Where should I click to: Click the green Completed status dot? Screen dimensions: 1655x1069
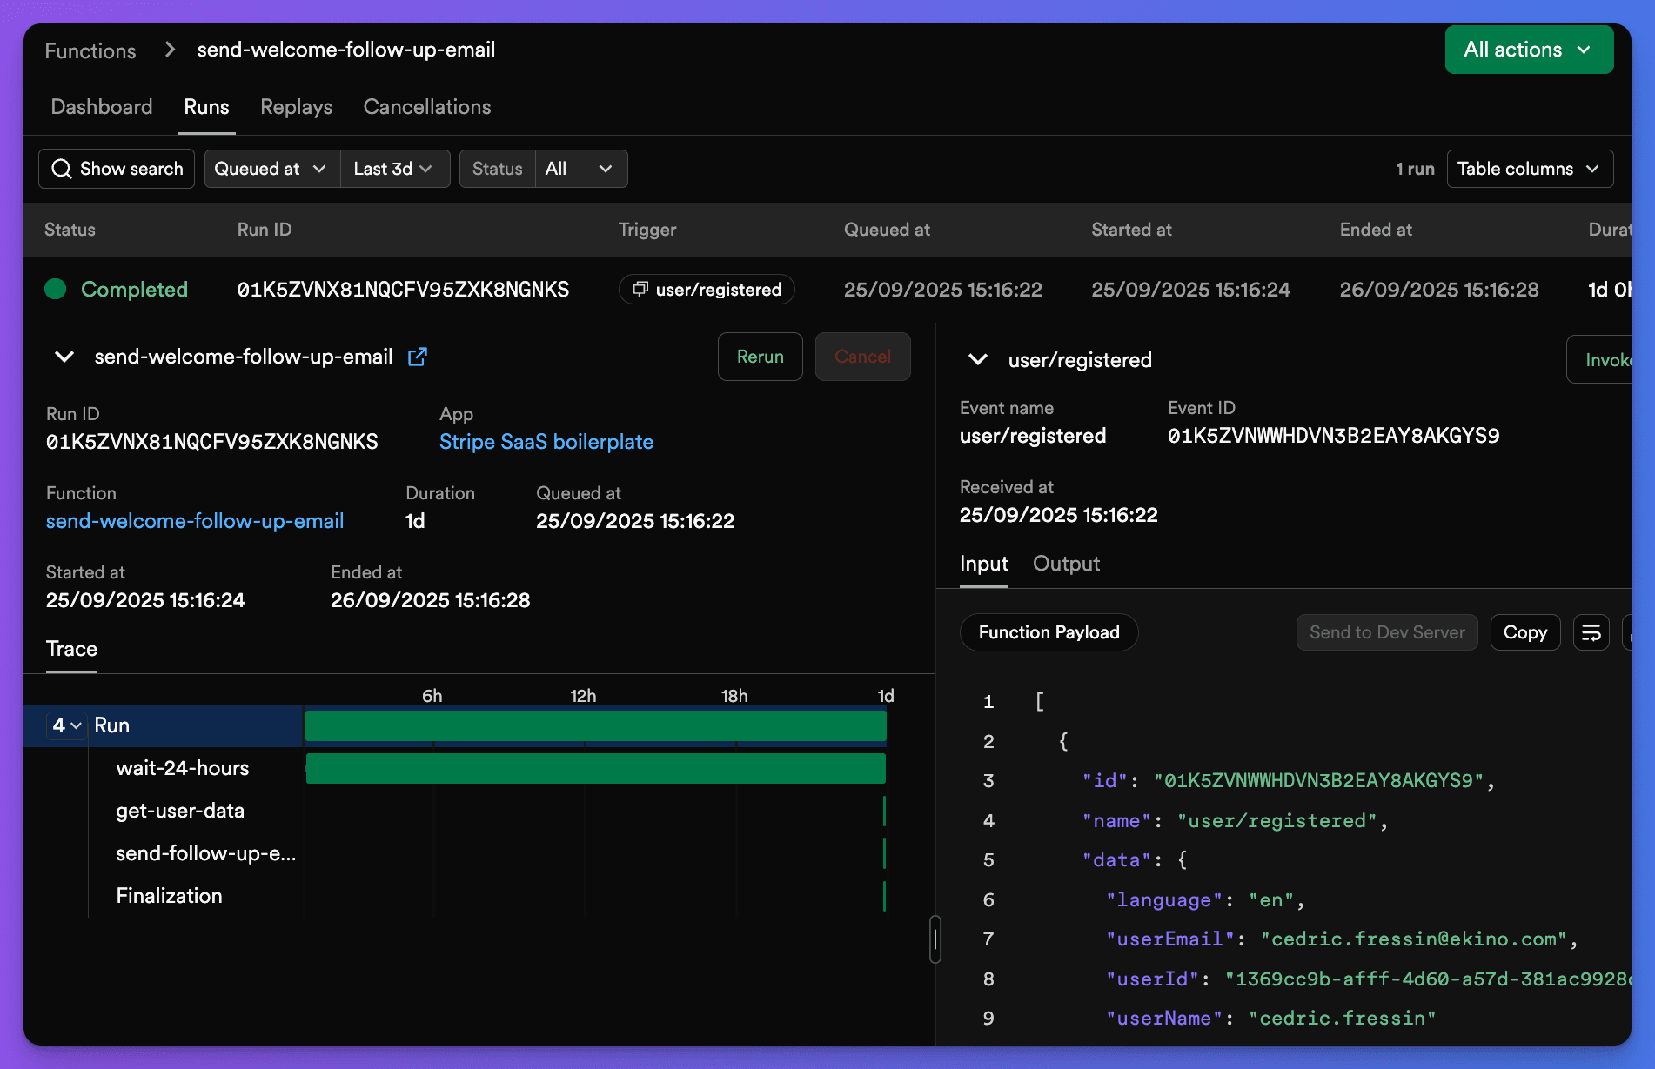coord(55,289)
